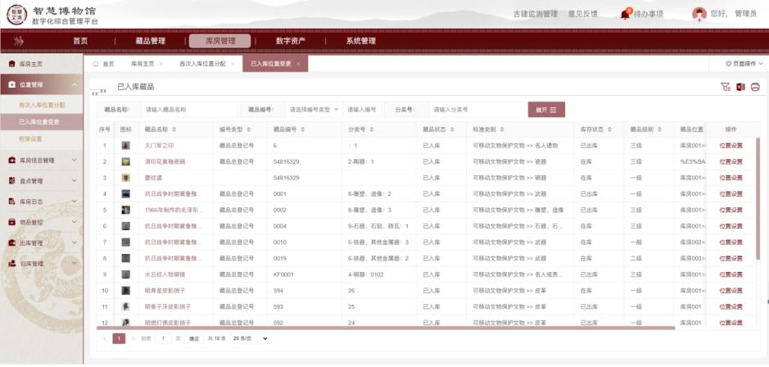The width and height of the screenshot is (769, 367).
Task: Click thumbnail image of 清印花黄釉瓷碗
Action: (x=125, y=161)
